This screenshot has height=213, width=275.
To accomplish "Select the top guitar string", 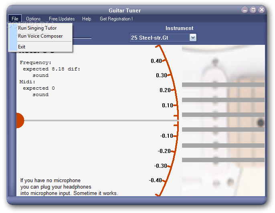I will click(223, 85).
